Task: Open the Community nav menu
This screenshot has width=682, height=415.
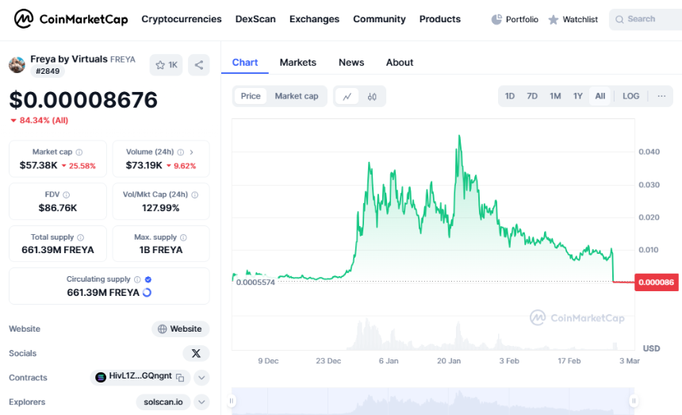Action: [x=379, y=19]
